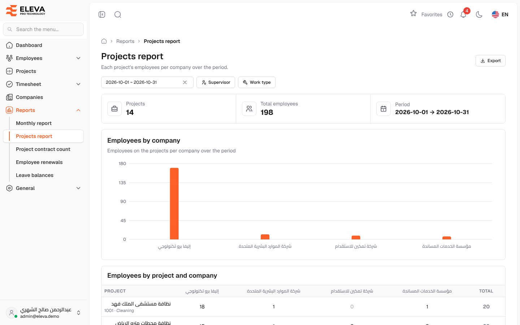The height and width of the screenshot is (325, 520).
Task: Open Companies in the sidebar
Action: (43, 97)
